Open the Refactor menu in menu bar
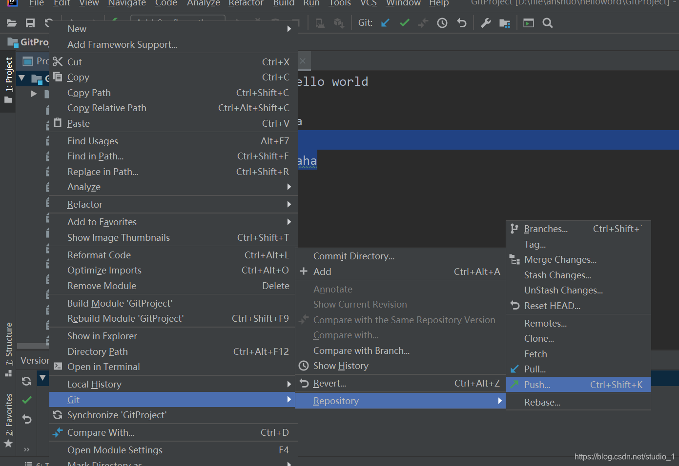Viewport: 679px width, 466px height. point(246,3)
